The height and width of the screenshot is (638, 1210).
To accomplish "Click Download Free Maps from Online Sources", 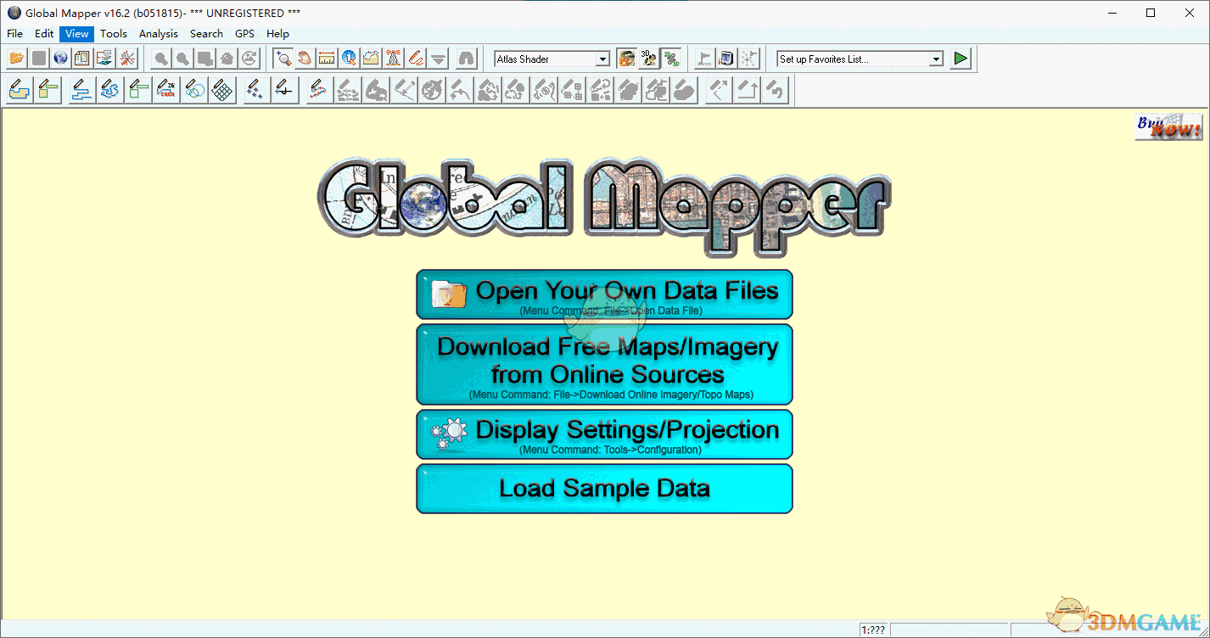I will click(x=604, y=365).
